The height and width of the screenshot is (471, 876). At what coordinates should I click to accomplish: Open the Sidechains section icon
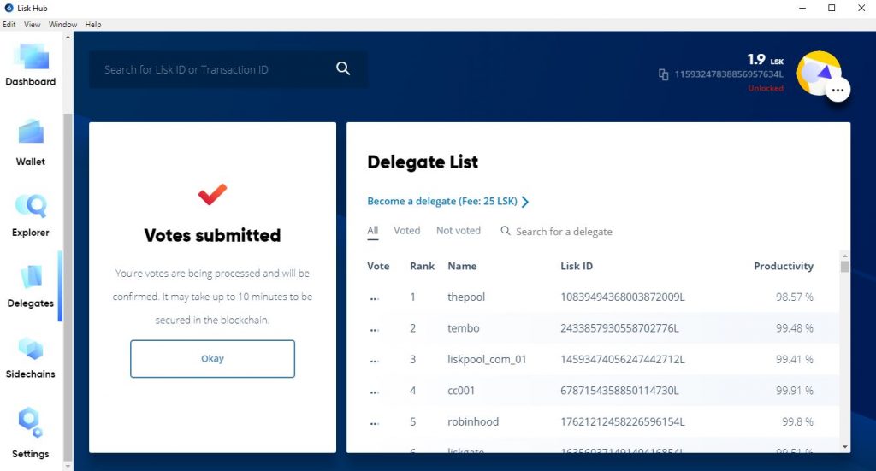(x=31, y=349)
